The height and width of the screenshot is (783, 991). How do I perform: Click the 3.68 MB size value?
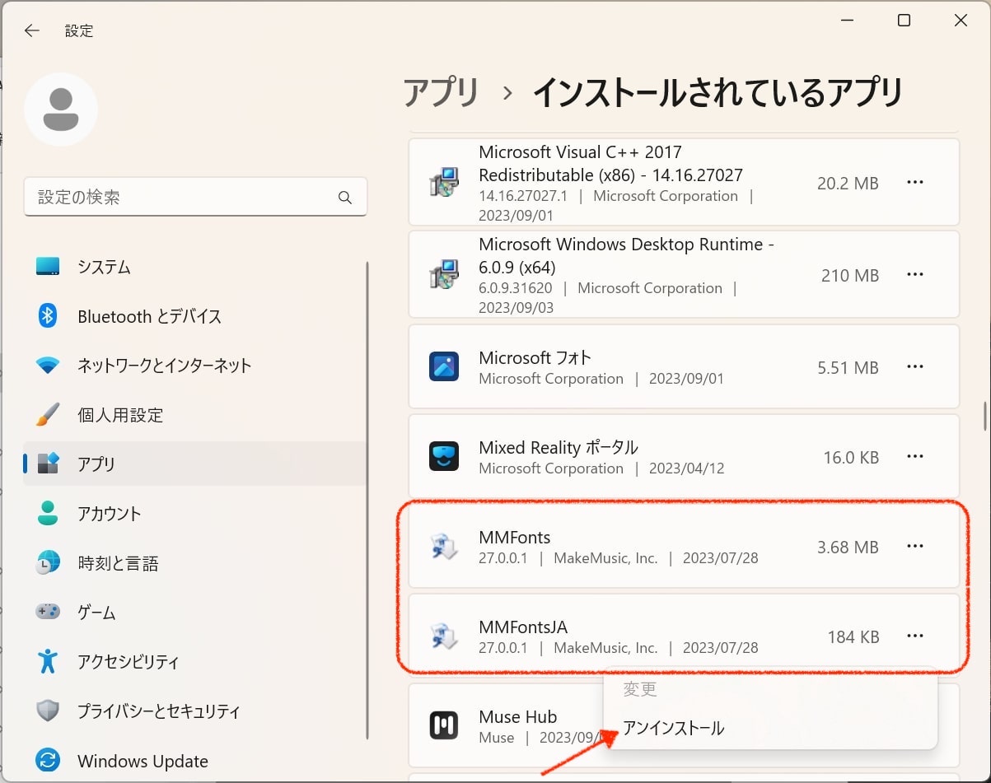click(848, 548)
